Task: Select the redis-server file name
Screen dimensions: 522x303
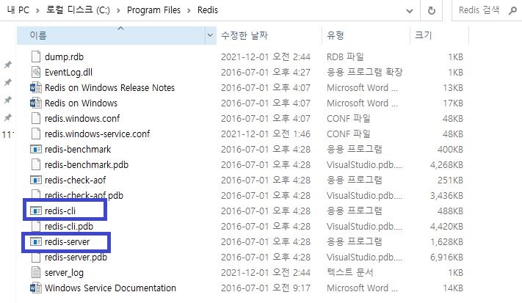Action: (x=68, y=242)
